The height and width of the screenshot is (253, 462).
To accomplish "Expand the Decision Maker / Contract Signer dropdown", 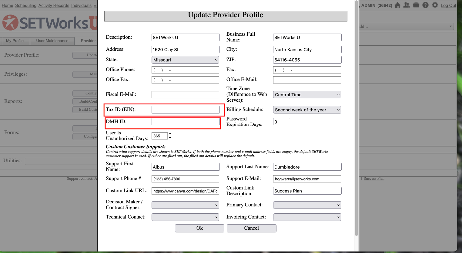I will point(186,205).
